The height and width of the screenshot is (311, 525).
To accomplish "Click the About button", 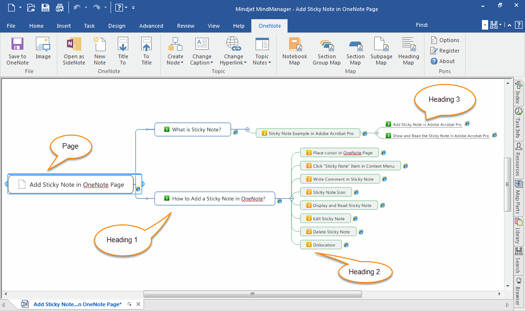I will point(443,61).
